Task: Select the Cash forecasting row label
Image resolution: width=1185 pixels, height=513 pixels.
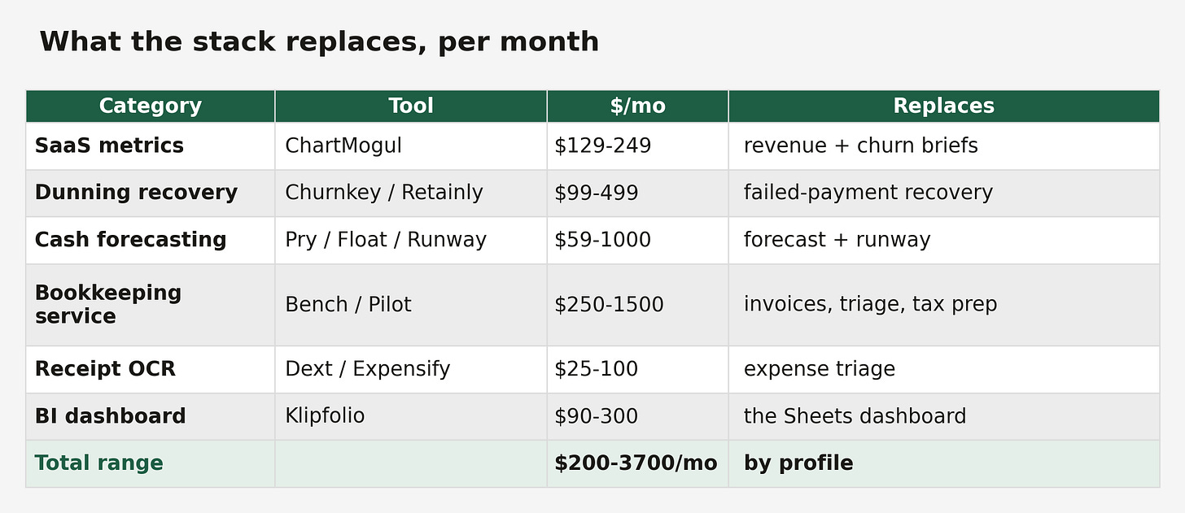Action: (130, 240)
